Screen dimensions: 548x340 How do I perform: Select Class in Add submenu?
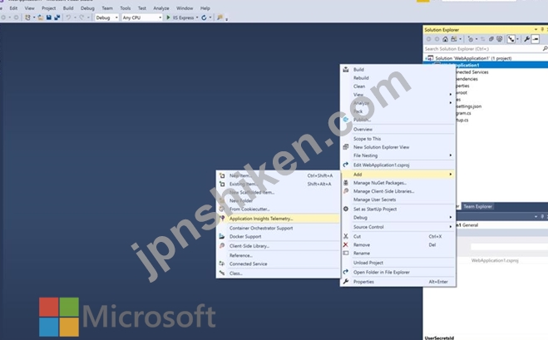coord(278,273)
